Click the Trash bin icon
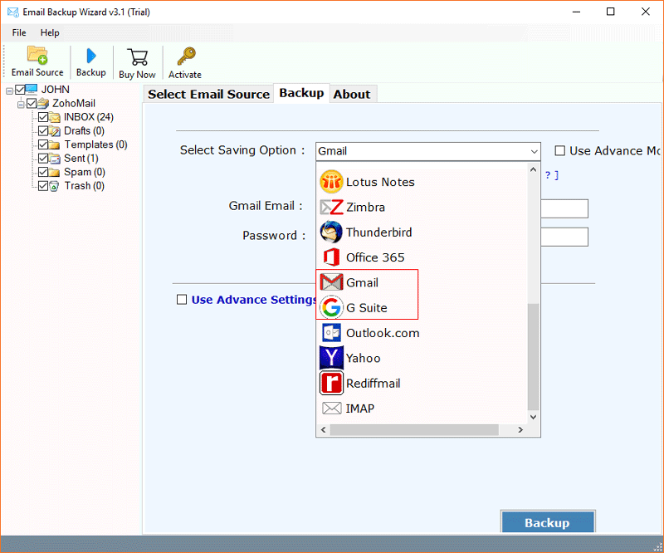664x553 pixels. coord(54,186)
